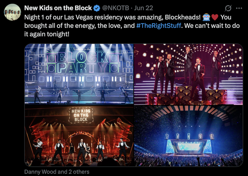Open the photo of five men in tuxedos
The image size is (248, 176).
tap(188, 74)
